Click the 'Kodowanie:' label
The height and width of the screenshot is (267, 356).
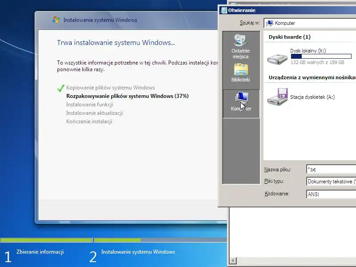(277, 194)
